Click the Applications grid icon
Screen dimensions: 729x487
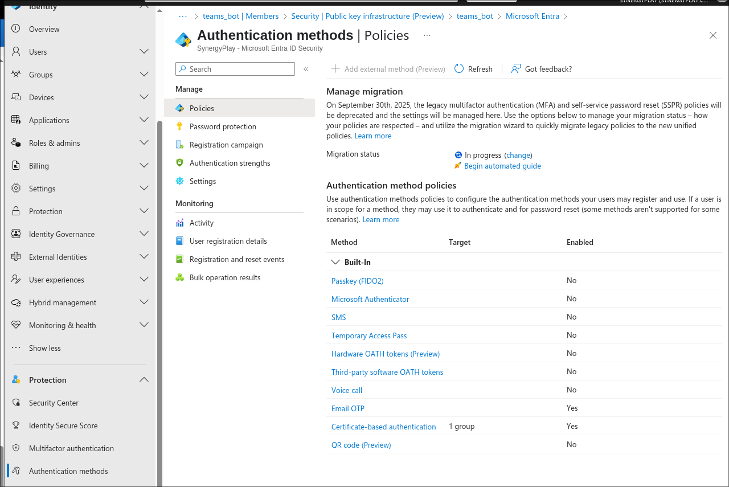17,120
